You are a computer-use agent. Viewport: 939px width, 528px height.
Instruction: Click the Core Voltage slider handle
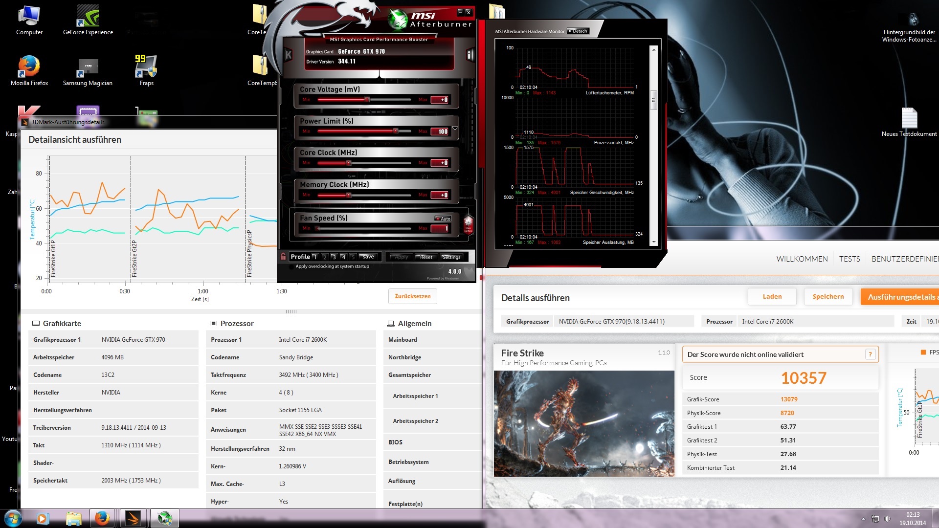click(x=367, y=100)
